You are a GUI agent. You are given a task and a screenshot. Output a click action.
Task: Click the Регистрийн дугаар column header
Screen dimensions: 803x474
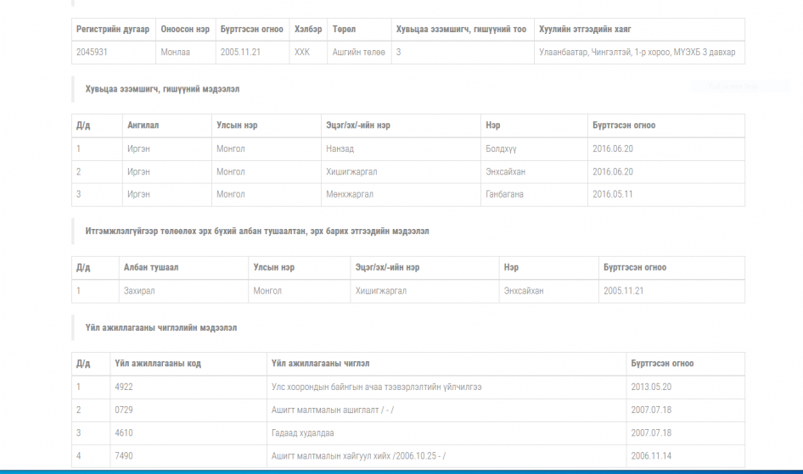point(113,30)
